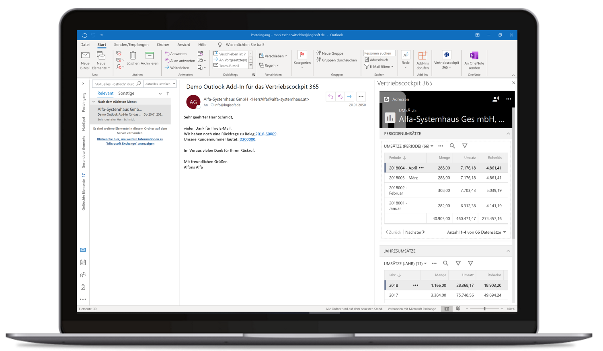Open the Beleg 2016-60009 link
The width and height of the screenshot is (603, 351).
pos(266,134)
